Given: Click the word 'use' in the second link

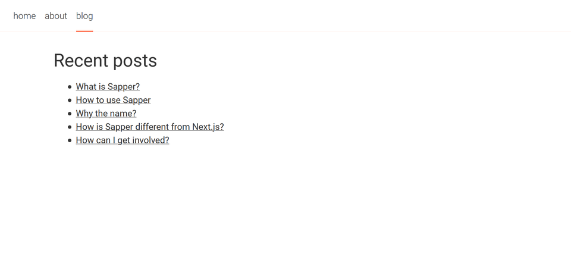Looking at the screenshot, I should coord(113,100).
